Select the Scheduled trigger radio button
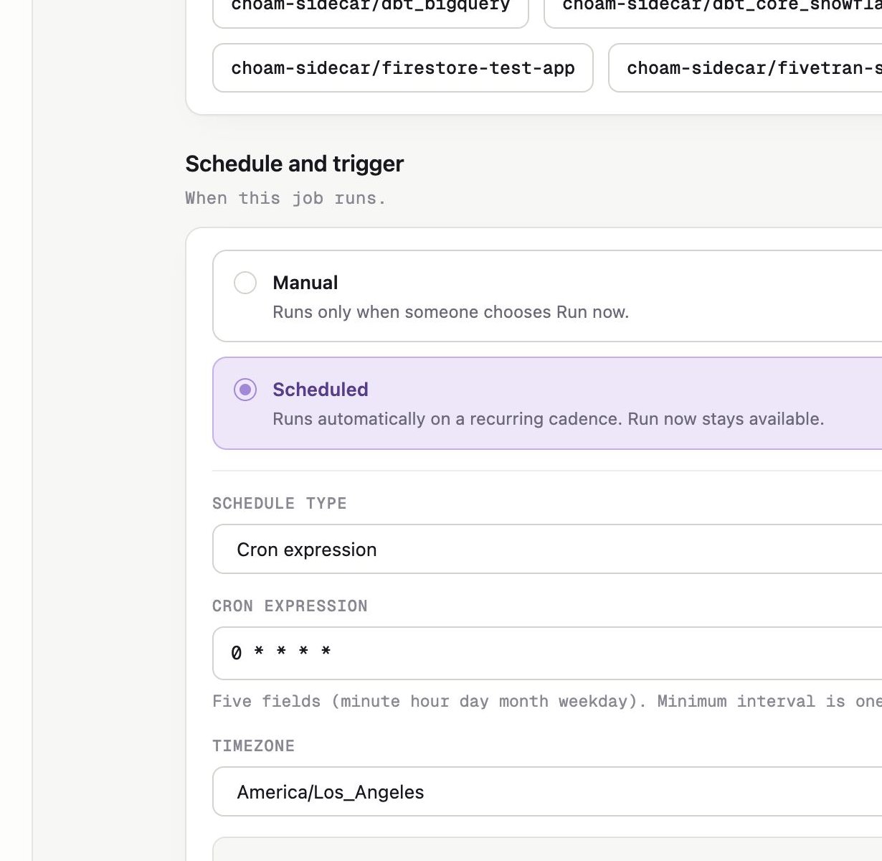Screen dimensions: 882x861 pos(245,390)
